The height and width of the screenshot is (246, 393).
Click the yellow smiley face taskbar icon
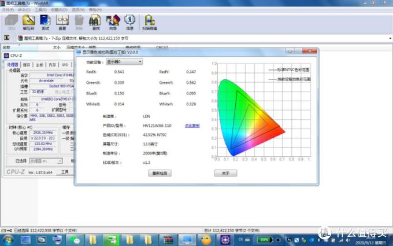206,240
